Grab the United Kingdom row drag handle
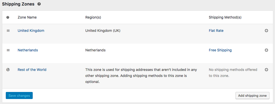 pyautogui.click(x=8, y=31)
